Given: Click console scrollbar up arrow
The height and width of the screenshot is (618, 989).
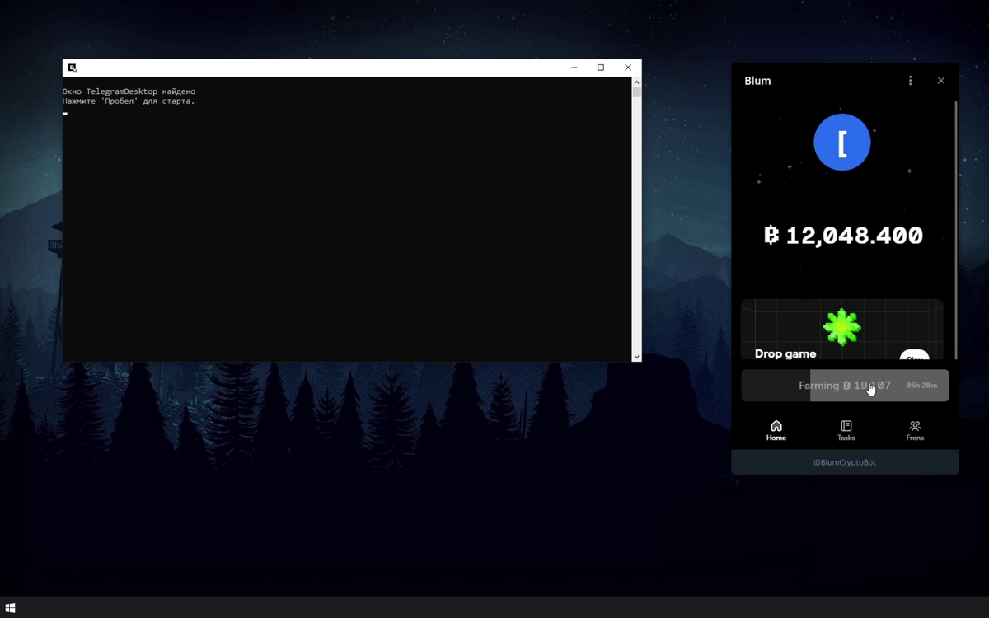Looking at the screenshot, I should (x=636, y=82).
